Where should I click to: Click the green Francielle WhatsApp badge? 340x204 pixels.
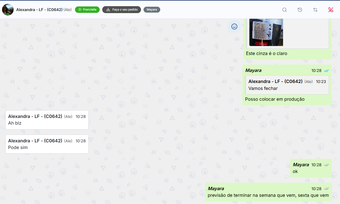[87, 10]
